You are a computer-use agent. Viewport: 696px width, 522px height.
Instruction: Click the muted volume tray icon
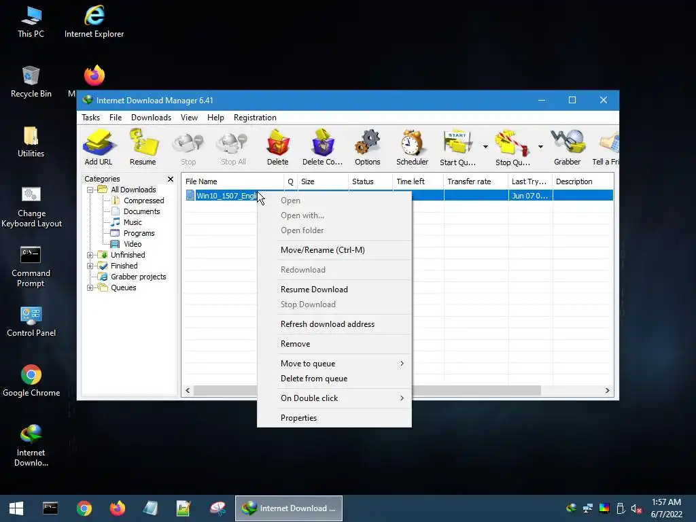click(636, 508)
